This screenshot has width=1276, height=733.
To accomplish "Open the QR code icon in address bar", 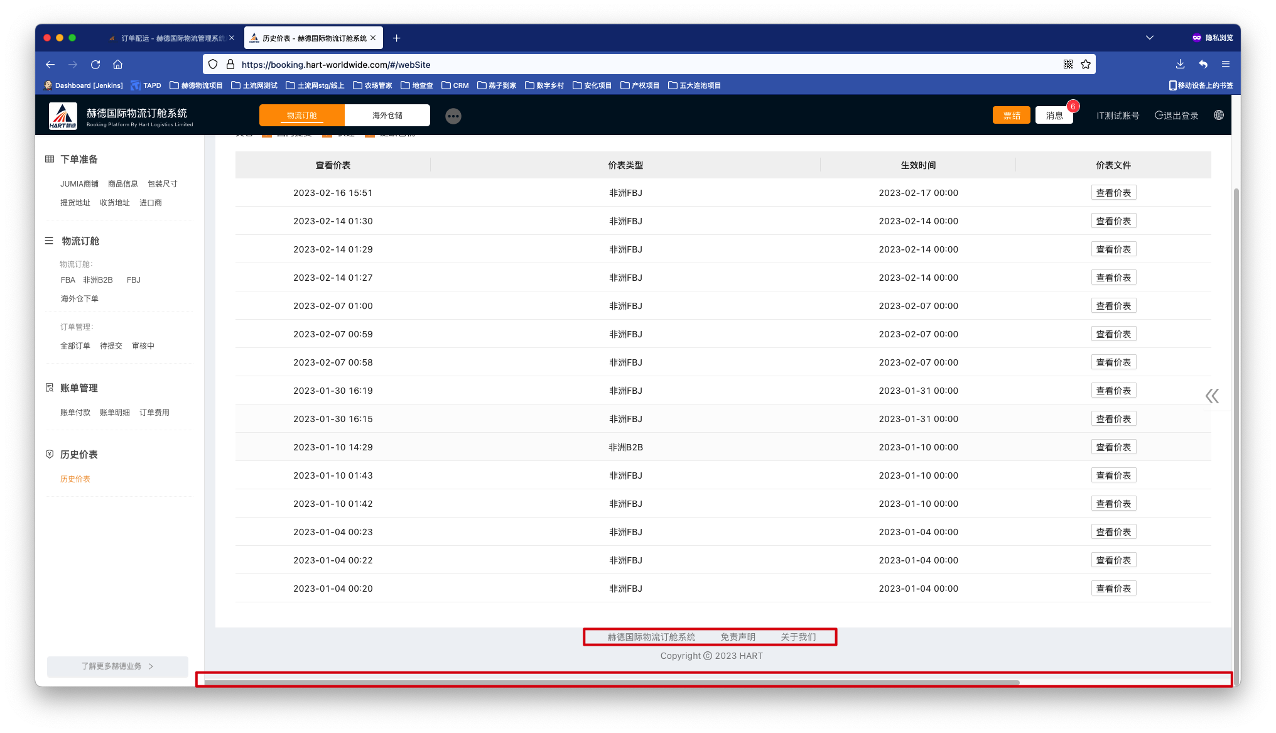I will pyautogui.click(x=1068, y=64).
